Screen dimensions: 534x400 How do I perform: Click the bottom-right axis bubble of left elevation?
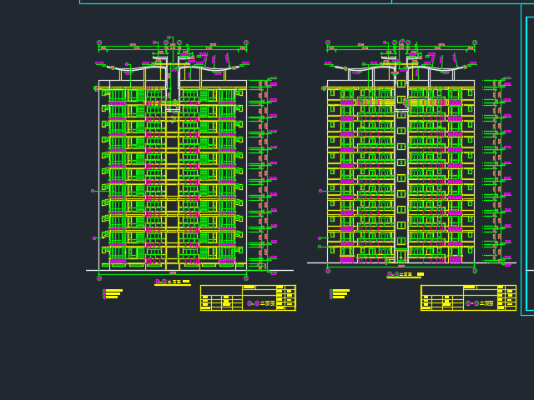click(246, 278)
